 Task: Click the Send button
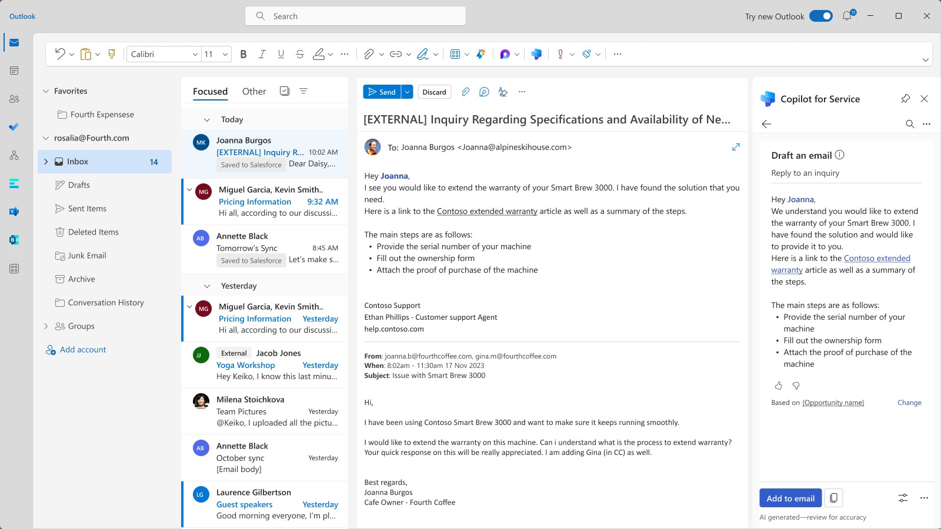382,92
